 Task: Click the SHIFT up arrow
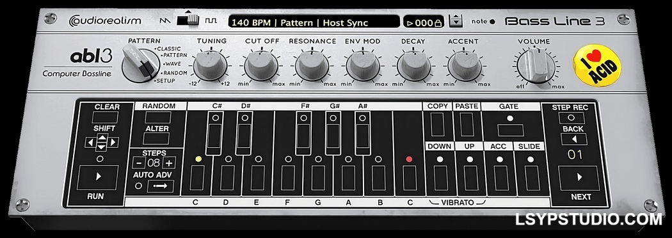(x=102, y=138)
